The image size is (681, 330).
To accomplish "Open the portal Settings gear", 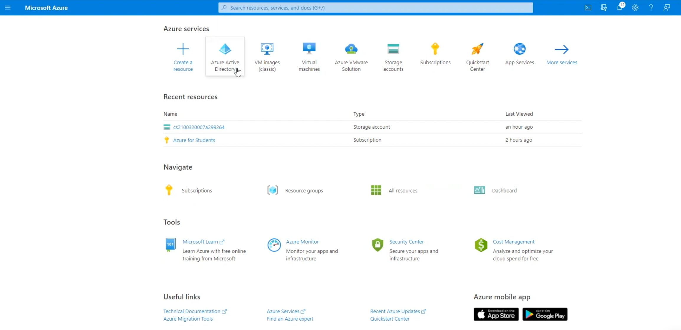I will 636,7.
